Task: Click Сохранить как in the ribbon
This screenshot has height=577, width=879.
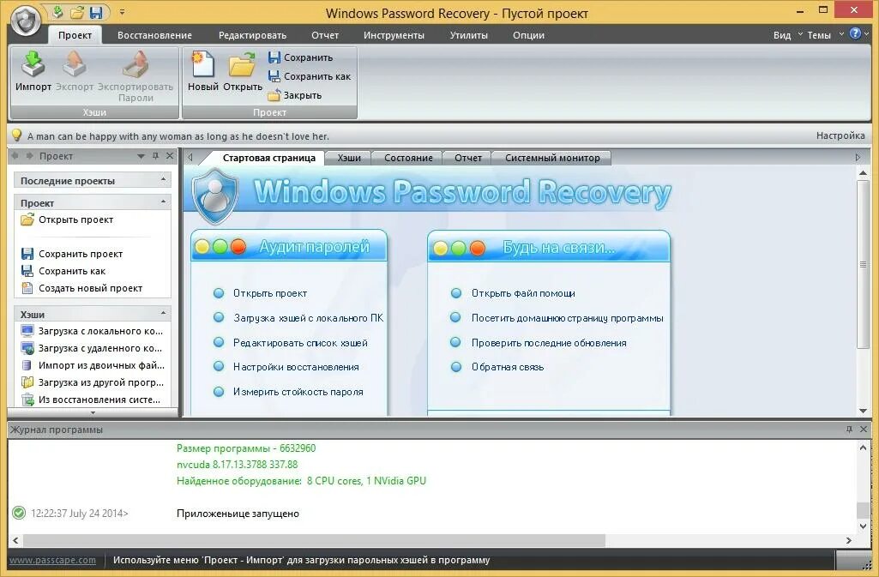Action: (x=310, y=76)
